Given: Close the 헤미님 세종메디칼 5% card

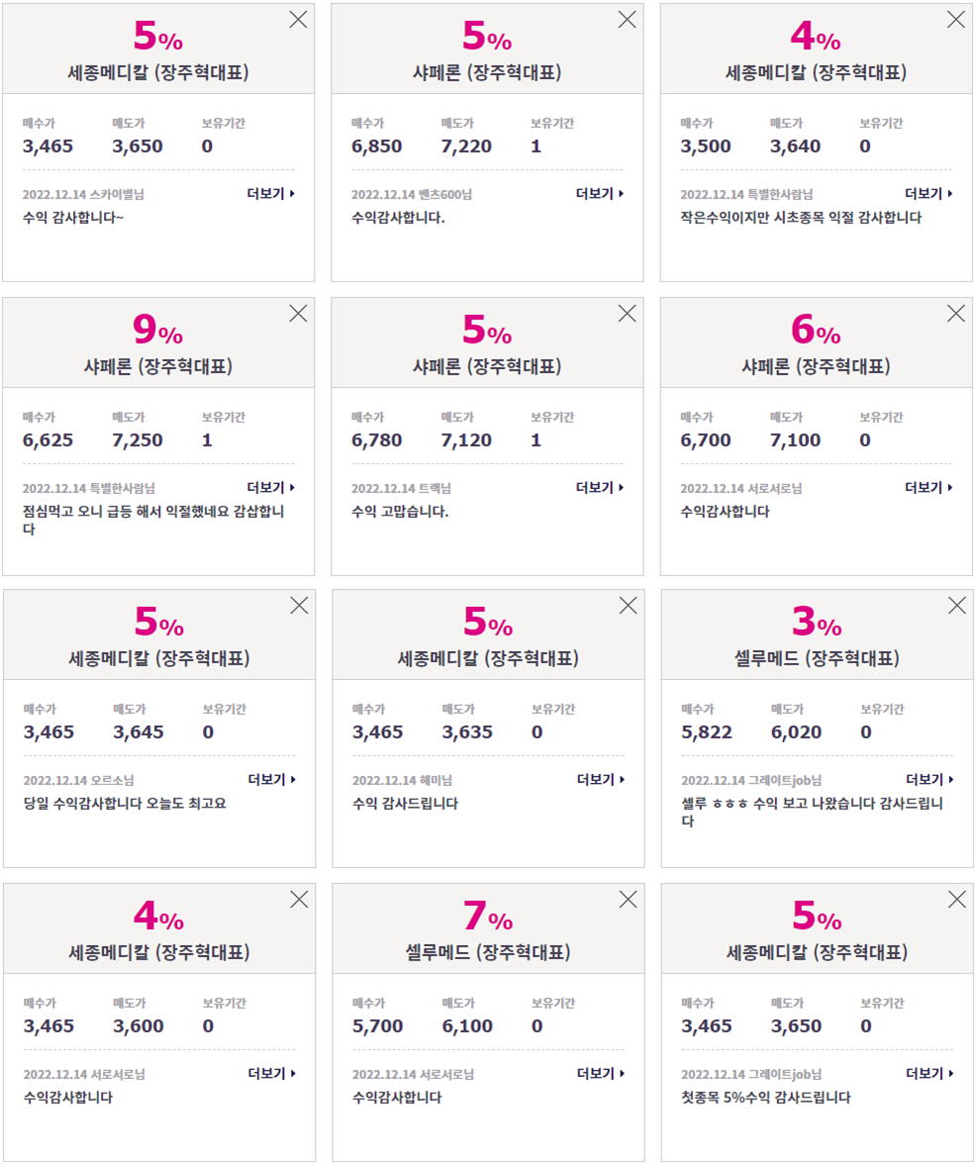Looking at the screenshot, I should [629, 606].
